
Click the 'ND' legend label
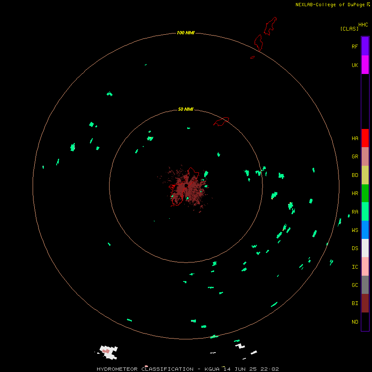[x=355, y=322]
